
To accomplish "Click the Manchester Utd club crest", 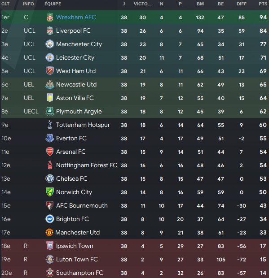I will point(49,232).
